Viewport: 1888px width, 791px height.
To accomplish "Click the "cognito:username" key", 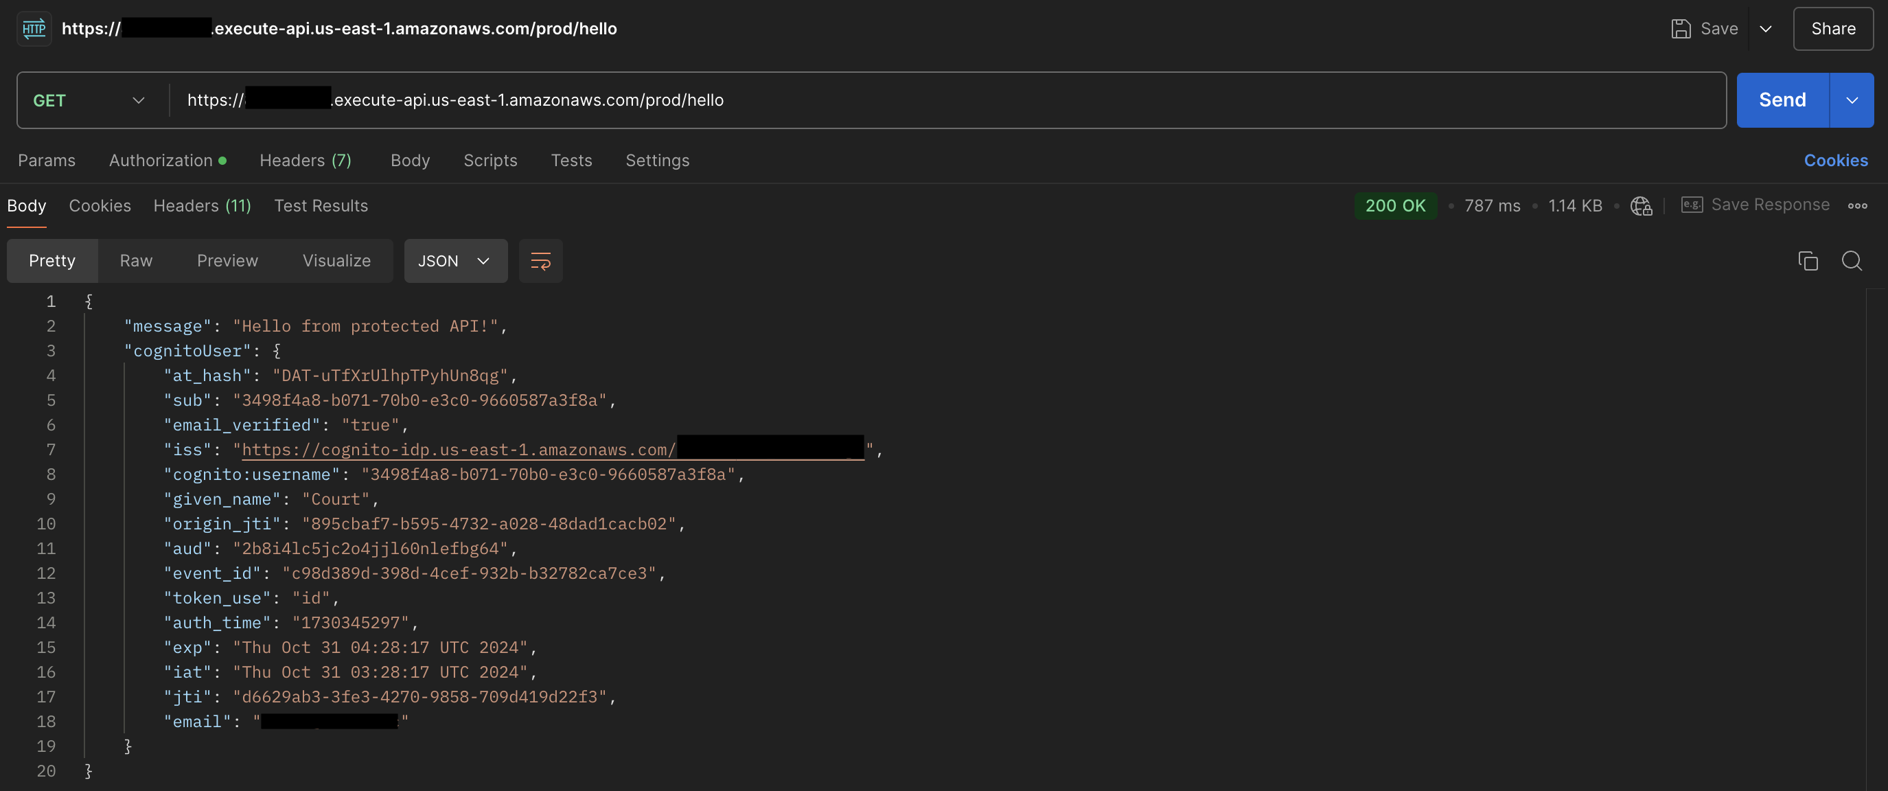I will [251, 475].
